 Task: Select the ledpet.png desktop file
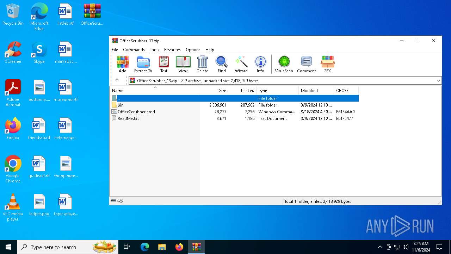[x=39, y=205]
